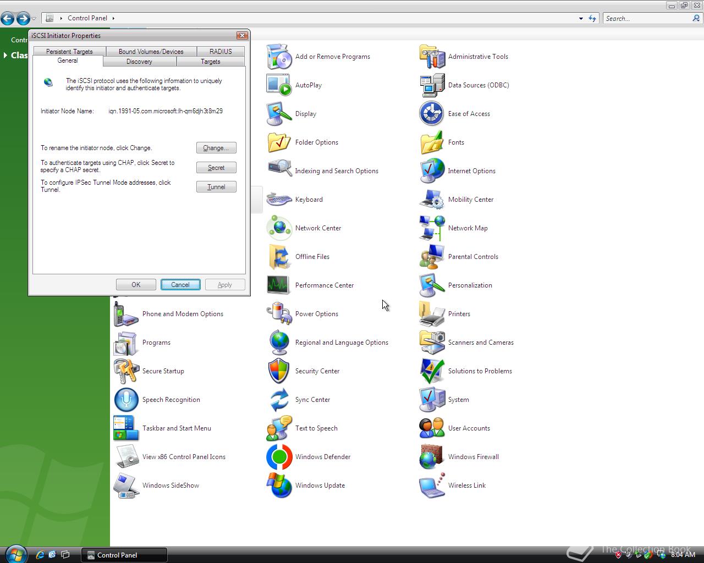Expand the Control Panel breadcrumb arrow
Screen dimensions: 704x563
pos(113,18)
